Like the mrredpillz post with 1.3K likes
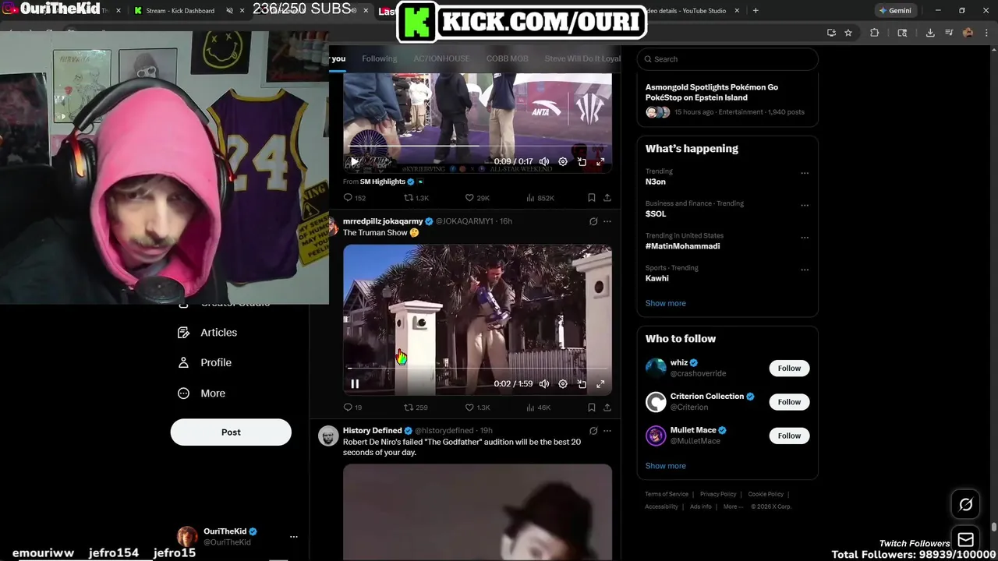Image resolution: width=998 pixels, height=561 pixels. point(477,408)
